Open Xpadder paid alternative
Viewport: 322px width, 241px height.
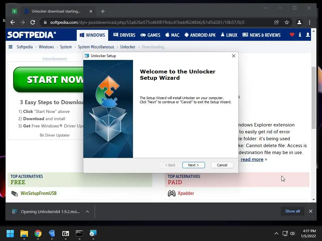tap(186, 193)
